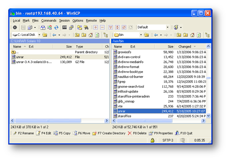This screenshot has width=228, height=160.
Task: Open the Help menu
Action: [103, 21]
